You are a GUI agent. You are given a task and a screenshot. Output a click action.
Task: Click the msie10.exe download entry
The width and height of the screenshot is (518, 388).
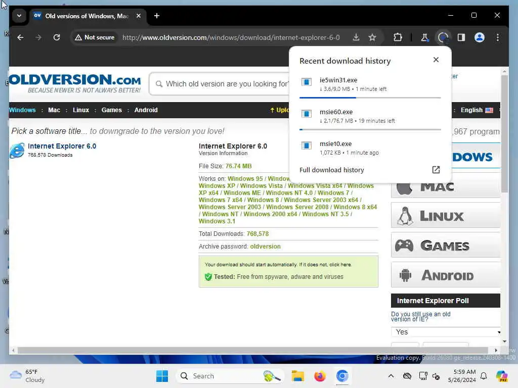(x=370, y=148)
